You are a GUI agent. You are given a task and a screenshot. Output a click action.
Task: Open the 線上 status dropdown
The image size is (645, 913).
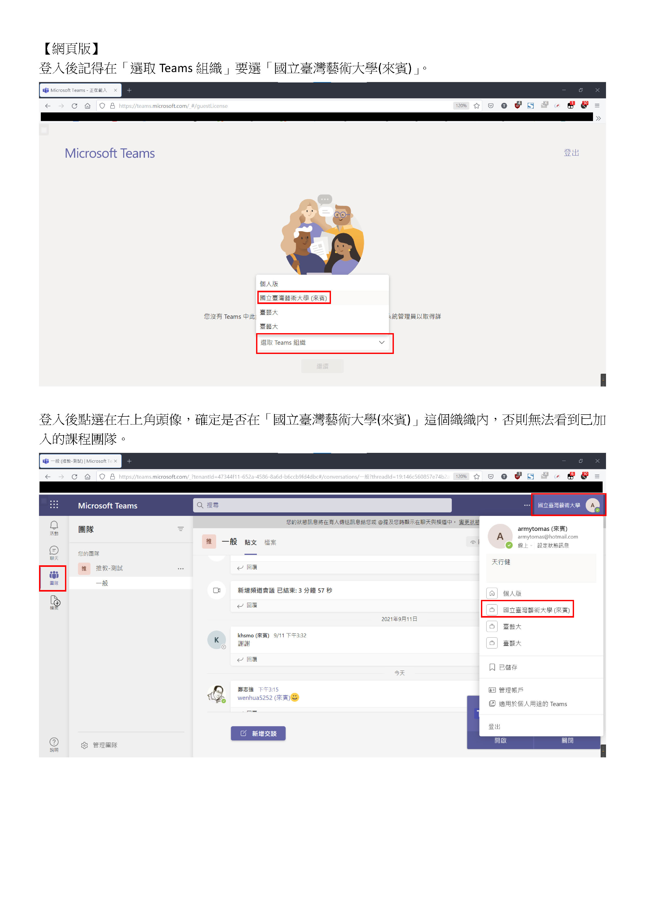[x=525, y=546]
